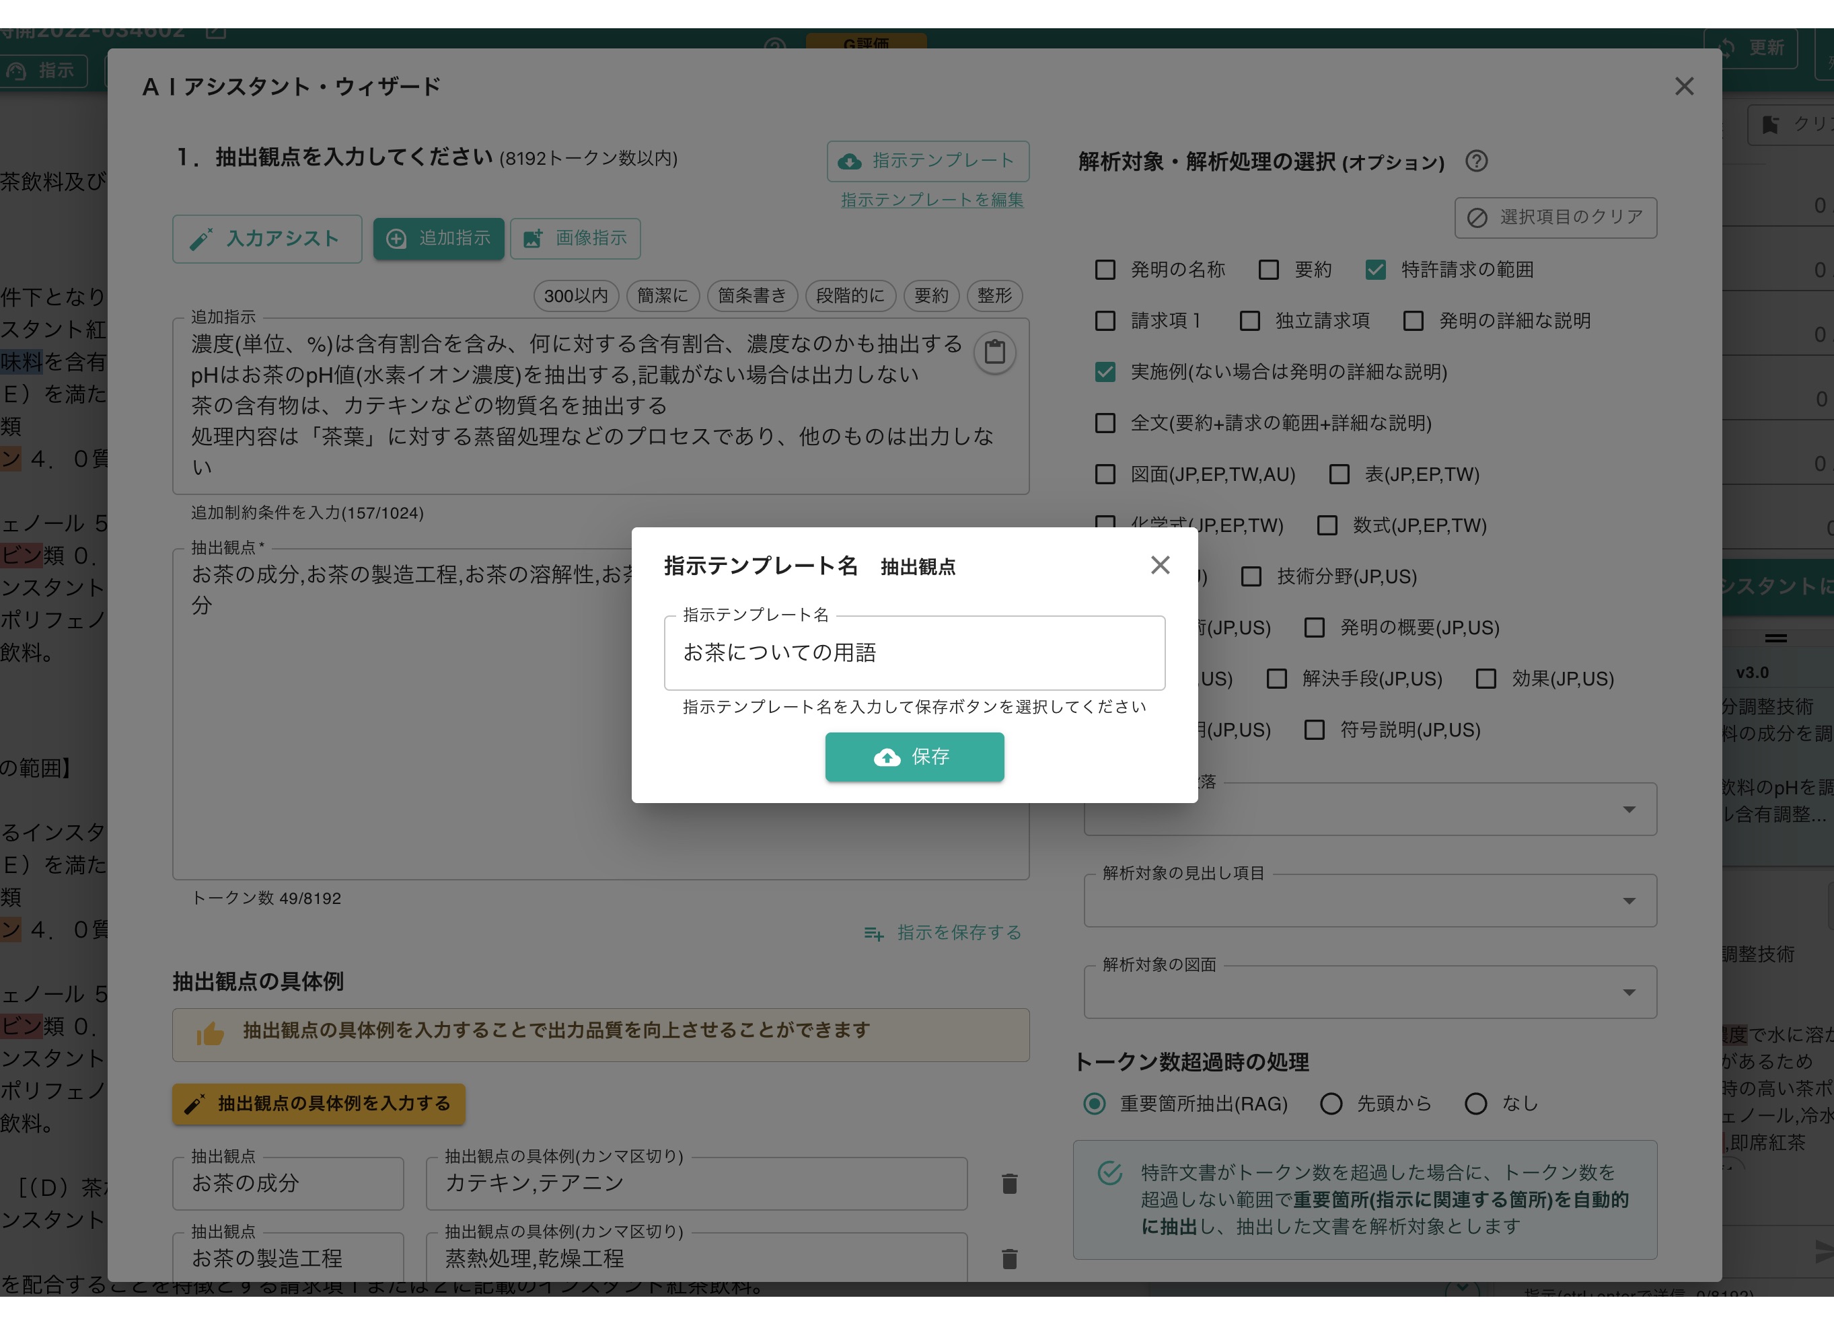1834x1325 pixels.
Task: Edit the template name field お茶についての用語
Action: 914,653
